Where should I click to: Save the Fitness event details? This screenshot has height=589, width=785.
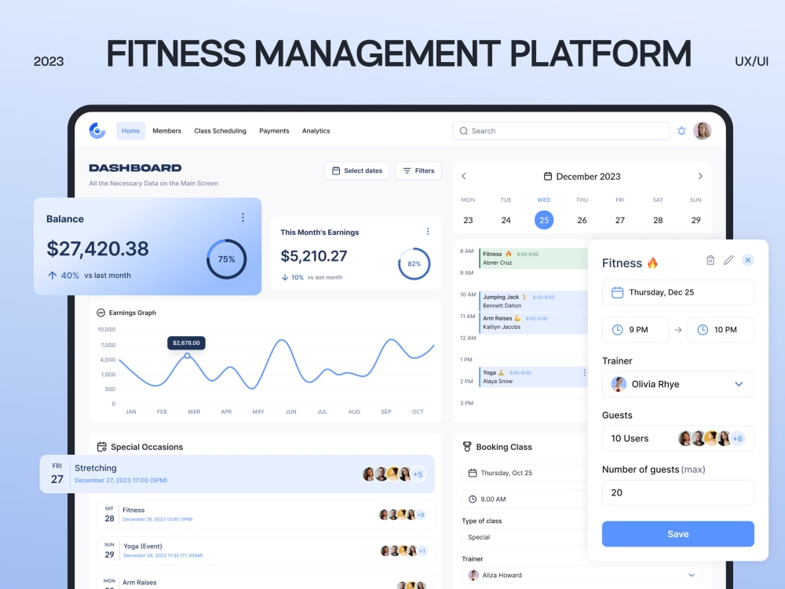click(677, 533)
